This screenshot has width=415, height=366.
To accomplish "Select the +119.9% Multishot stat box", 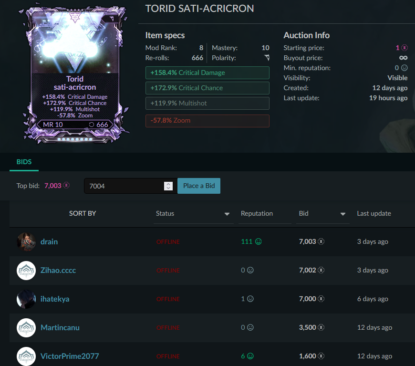I will 207,103.
